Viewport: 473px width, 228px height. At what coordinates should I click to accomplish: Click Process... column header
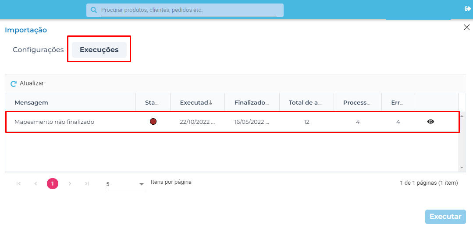coord(357,102)
